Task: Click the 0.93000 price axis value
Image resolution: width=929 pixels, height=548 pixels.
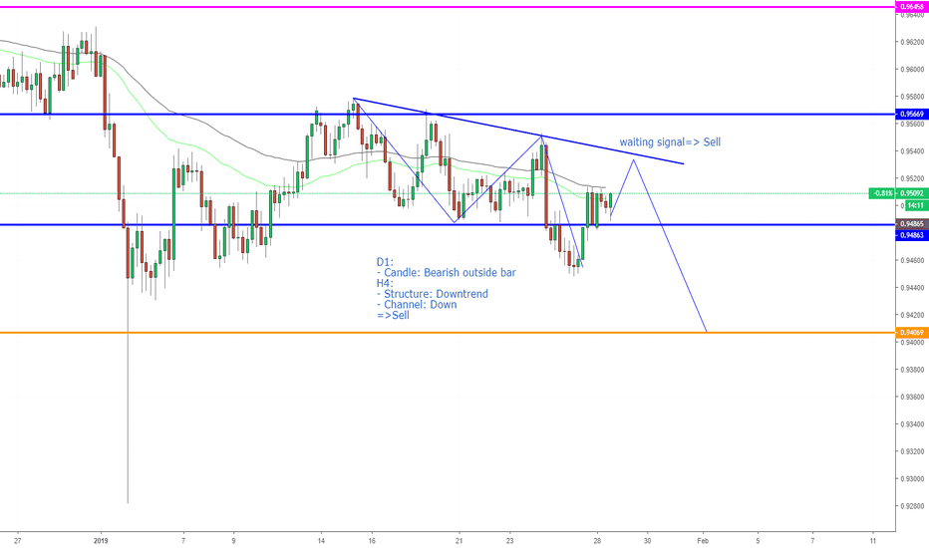Action: [912, 478]
